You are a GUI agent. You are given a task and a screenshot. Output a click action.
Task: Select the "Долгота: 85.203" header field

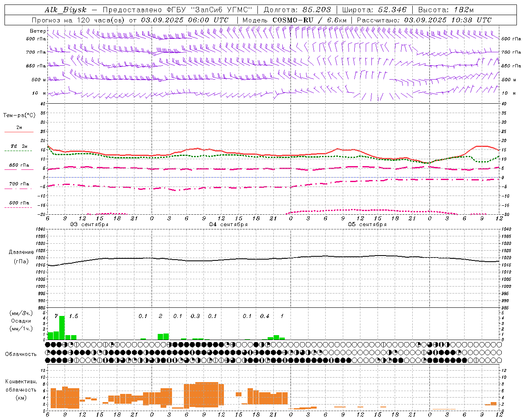tap(297, 10)
